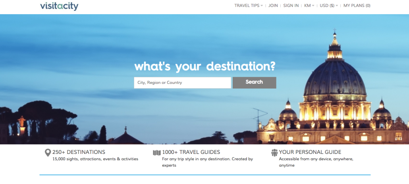The image size is (409, 184).
Task: Click 'Accessible from any device, anywhere' text
Action: click(316, 159)
